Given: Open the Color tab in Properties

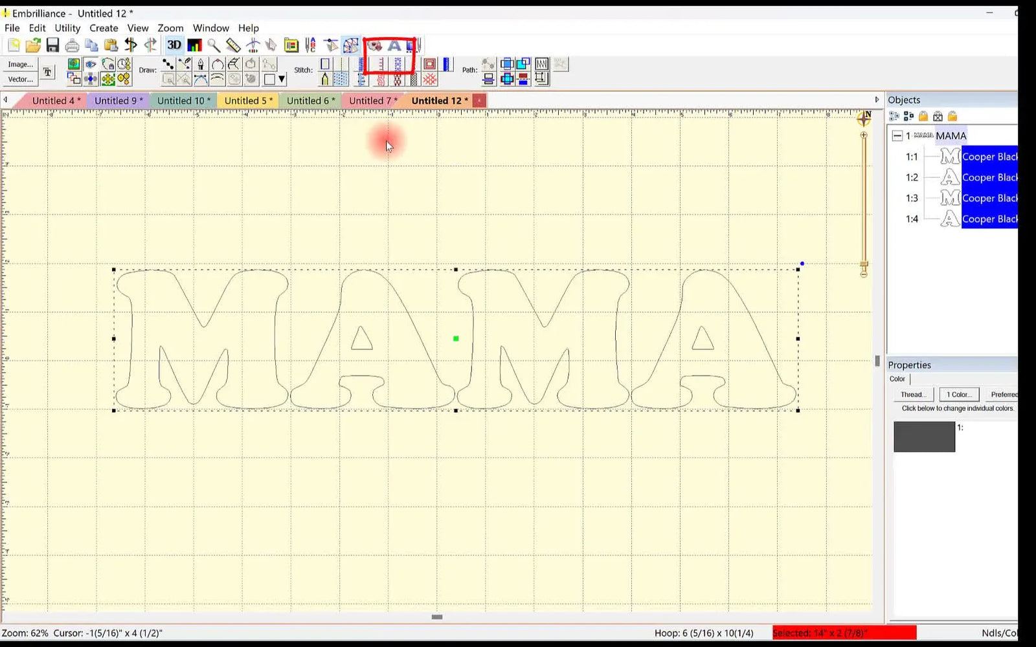Looking at the screenshot, I should click(x=897, y=378).
